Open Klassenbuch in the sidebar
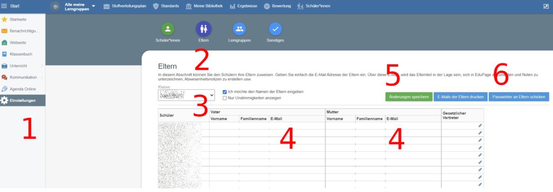The width and height of the screenshot is (553, 192). point(23,54)
